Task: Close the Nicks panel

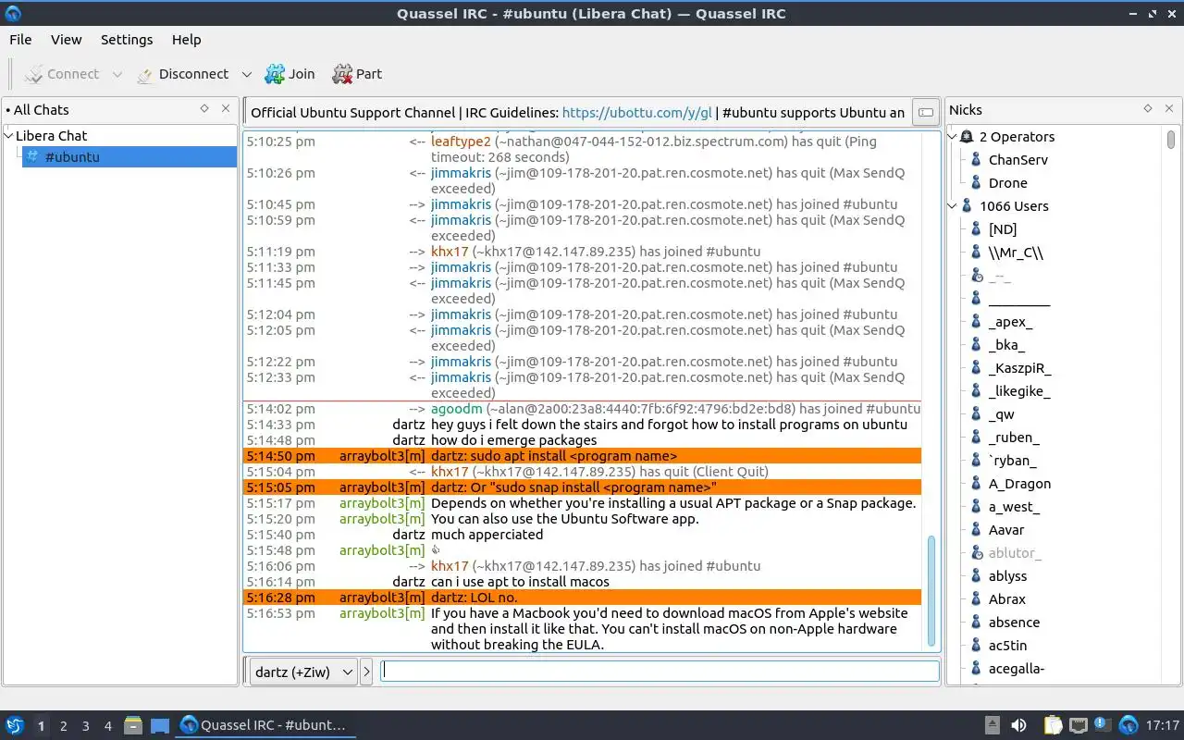Action: [x=1169, y=109]
